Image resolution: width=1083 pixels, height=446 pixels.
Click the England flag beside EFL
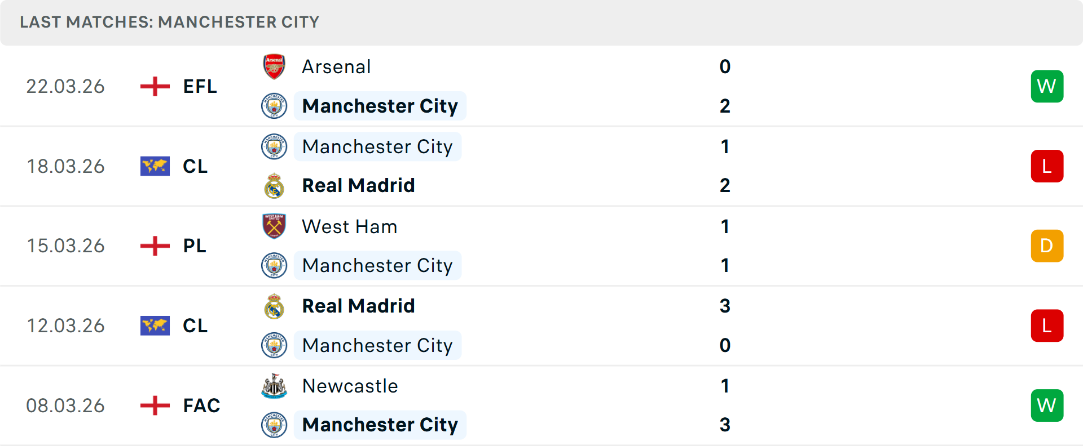pyautogui.click(x=155, y=86)
